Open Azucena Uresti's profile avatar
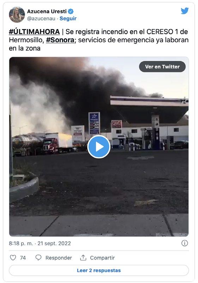The width and height of the screenshot is (198, 283). tap(17, 15)
